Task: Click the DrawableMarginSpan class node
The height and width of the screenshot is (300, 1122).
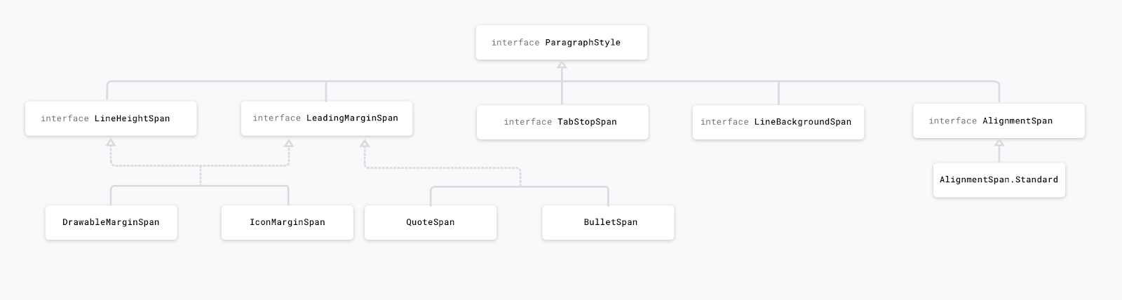Action: (x=111, y=222)
